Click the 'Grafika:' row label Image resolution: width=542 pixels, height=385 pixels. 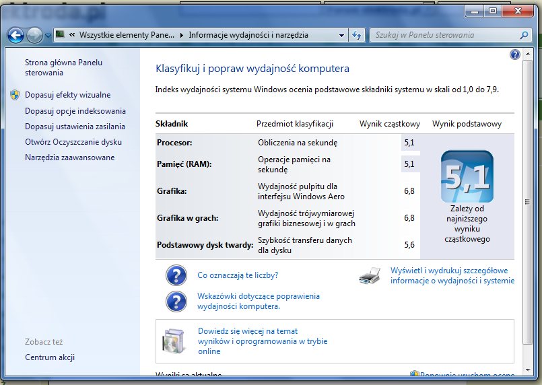pyautogui.click(x=172, y=191)
